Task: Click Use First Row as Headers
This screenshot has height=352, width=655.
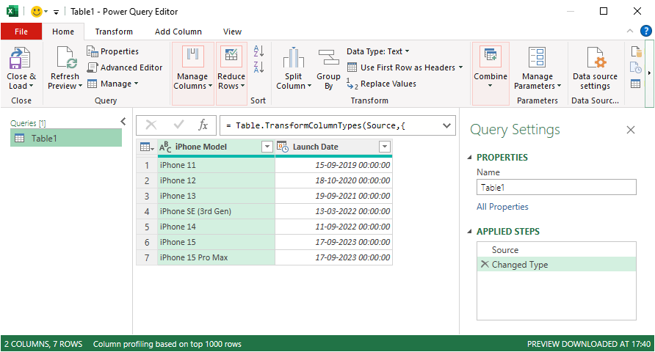Action: point(402,67)
